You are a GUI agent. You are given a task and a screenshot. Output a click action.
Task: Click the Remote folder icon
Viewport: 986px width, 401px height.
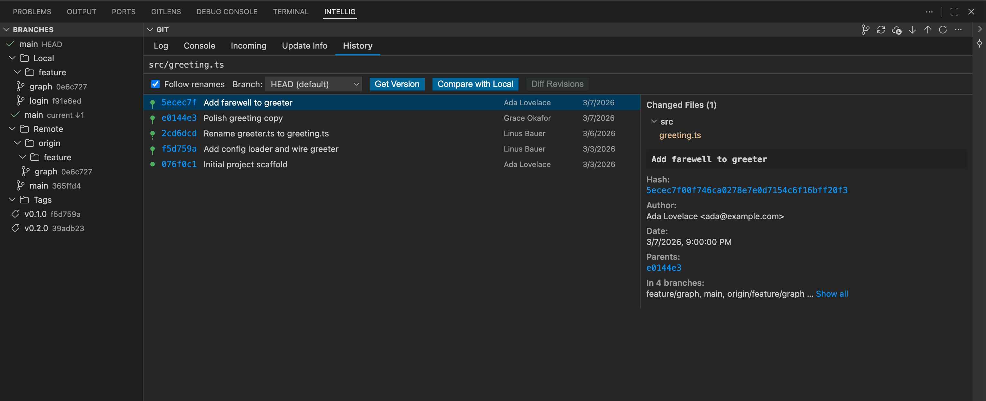click(x=24, y=129)
